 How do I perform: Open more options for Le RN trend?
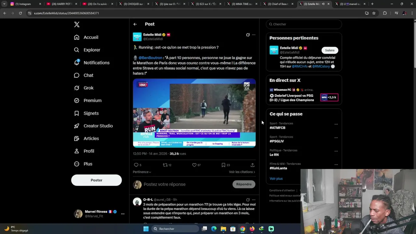(x=336, y=151)
